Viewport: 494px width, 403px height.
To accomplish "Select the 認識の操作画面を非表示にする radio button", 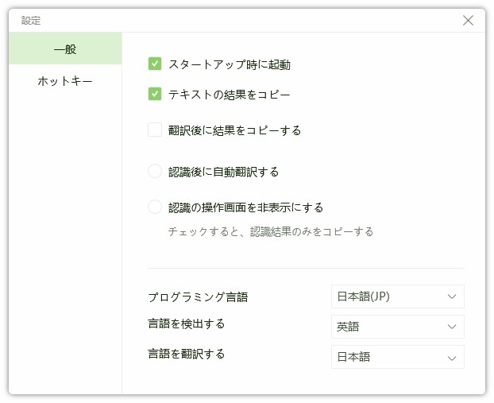I will [x=155, y=207].
